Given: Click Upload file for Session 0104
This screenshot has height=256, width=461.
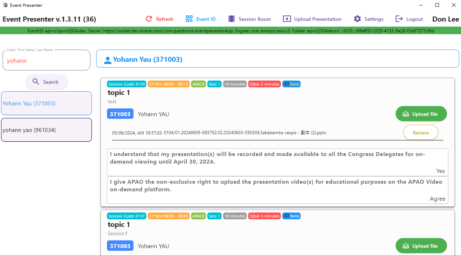Looking at the screenshot, I should [421, 114].
